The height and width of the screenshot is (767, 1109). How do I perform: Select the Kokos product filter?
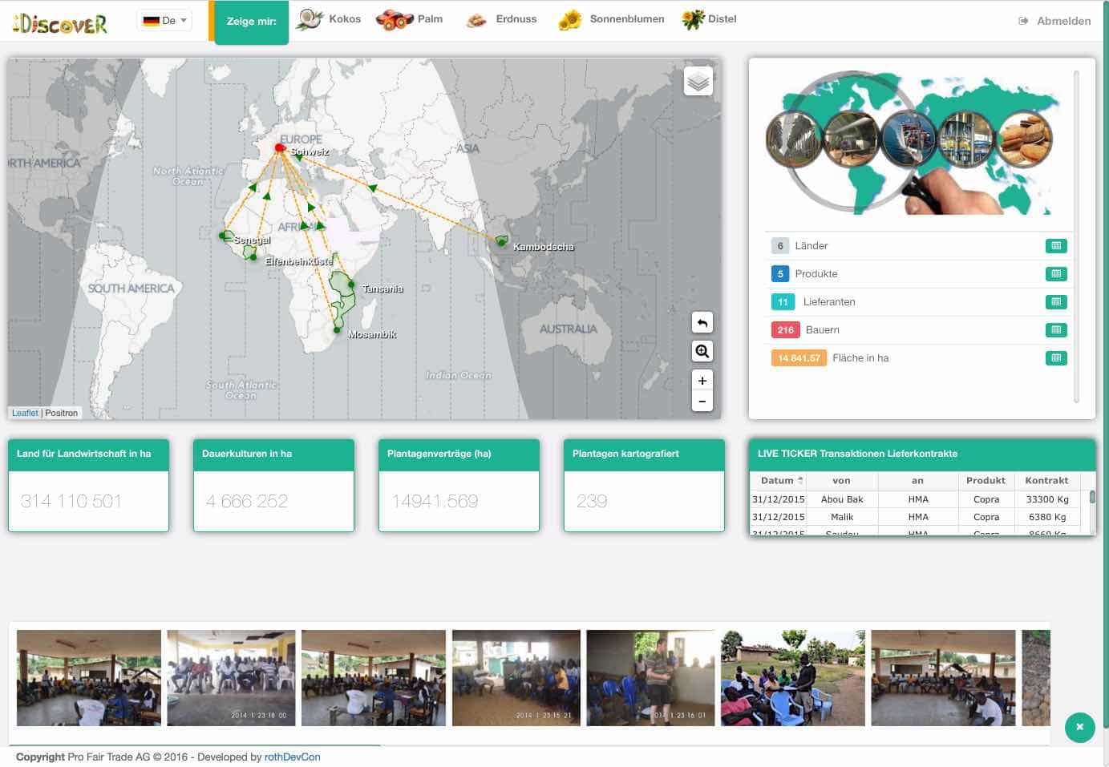pyautogui.click(x=329, y=19)
